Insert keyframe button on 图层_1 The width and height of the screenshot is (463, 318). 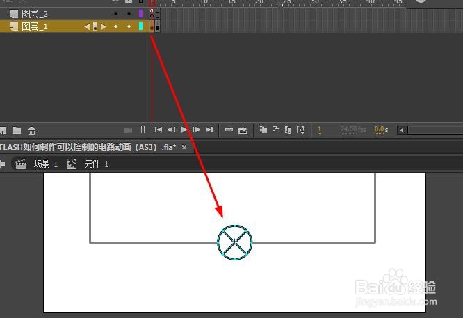(95, 26)
